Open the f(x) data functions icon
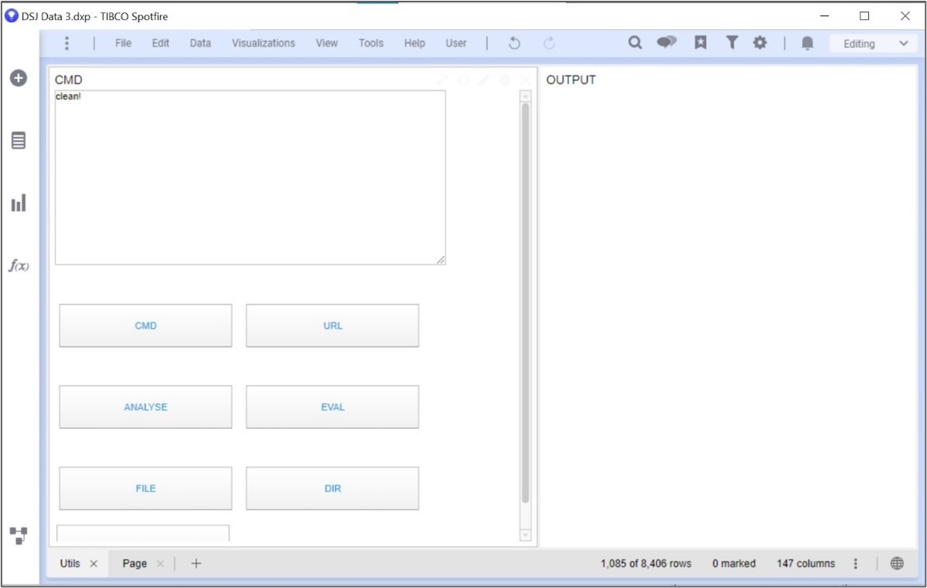 coord(19,266)
